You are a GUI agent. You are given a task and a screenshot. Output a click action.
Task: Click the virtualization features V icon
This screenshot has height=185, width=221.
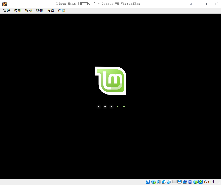(x=190, y=182)
